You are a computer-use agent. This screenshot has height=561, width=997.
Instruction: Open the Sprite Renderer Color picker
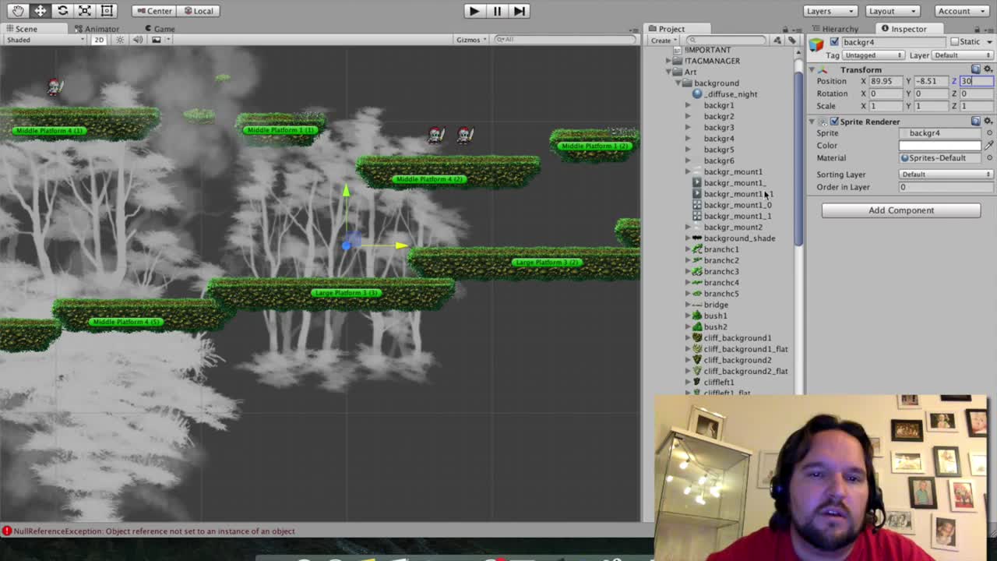940,145
